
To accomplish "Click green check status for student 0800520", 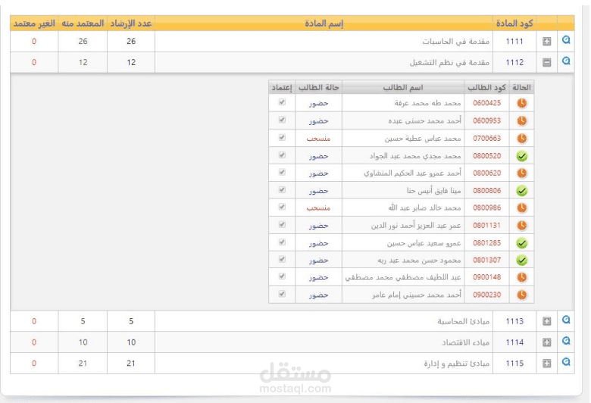I will click(x=521, y=156).
